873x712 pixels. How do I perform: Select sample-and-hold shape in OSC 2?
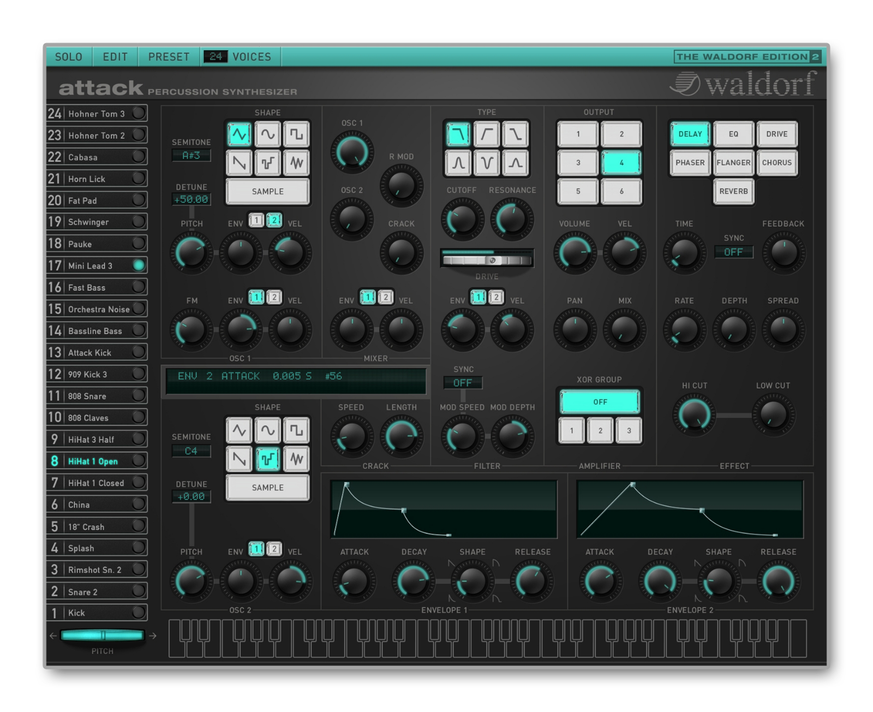(x=267, y=459)
